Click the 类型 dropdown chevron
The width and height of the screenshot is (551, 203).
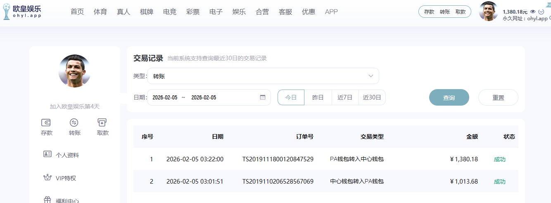(371, 76)
